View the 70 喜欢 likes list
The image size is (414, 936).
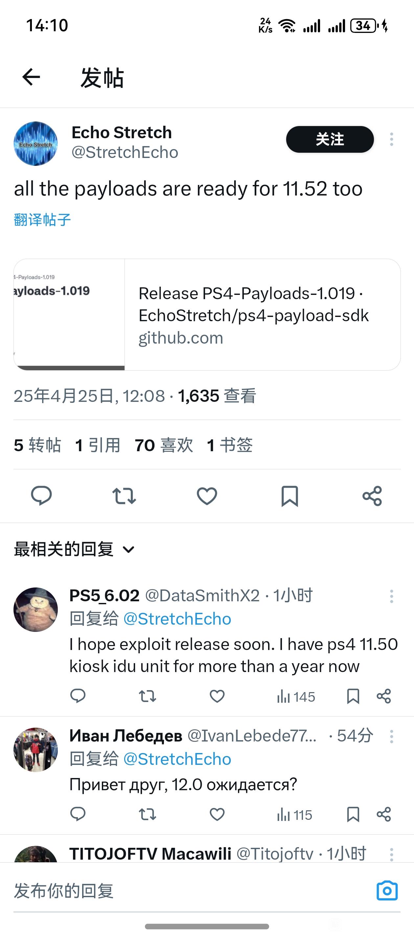coord(164,445)
